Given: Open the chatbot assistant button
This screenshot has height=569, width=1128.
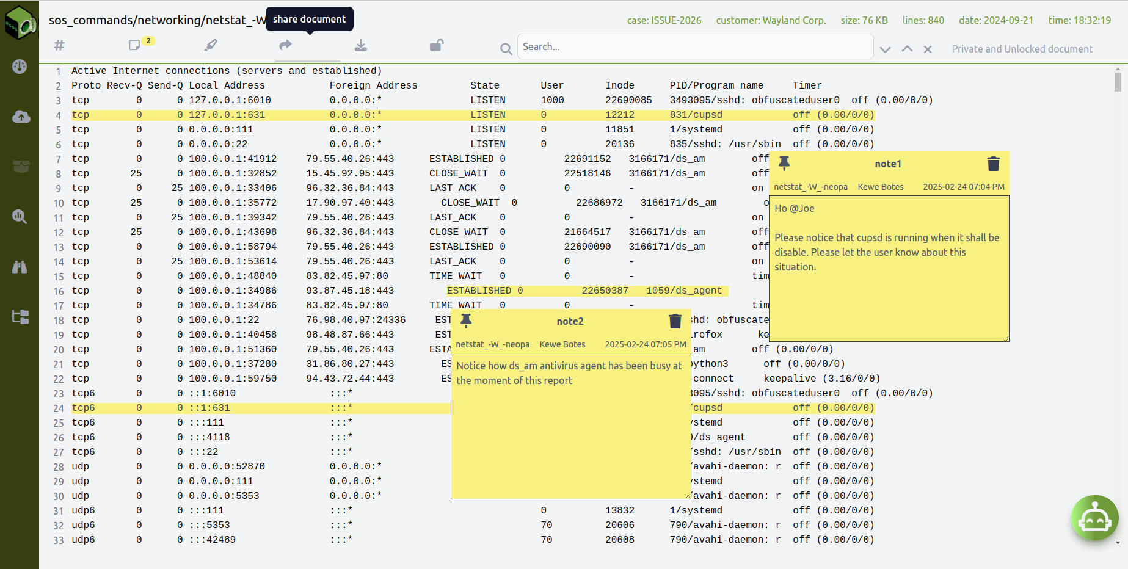Looking at the screenshot, I should click(x=1095, y=518).
